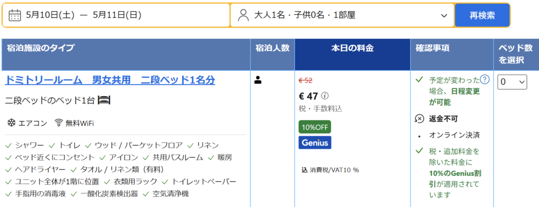The image size is (539, 207).
Task: Click the ベッド数を選択 column header
Action: point(516,54)
